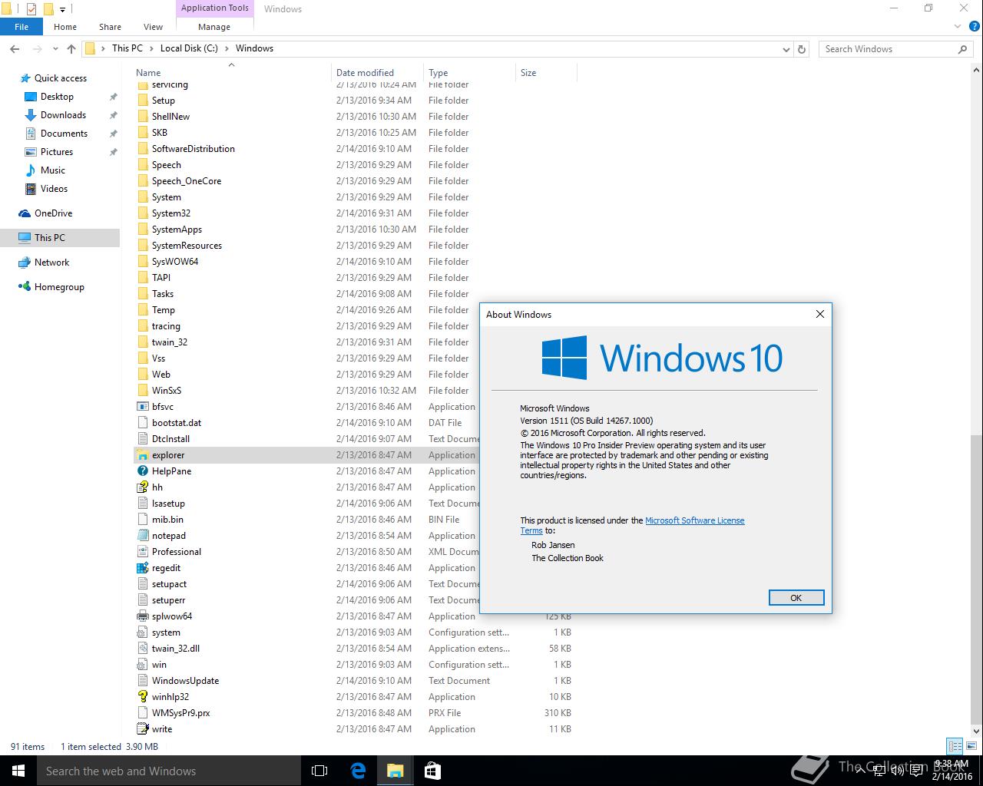983x786 pixels.
Task: Select the bfsvc application icon
Action: click(143, 407)
